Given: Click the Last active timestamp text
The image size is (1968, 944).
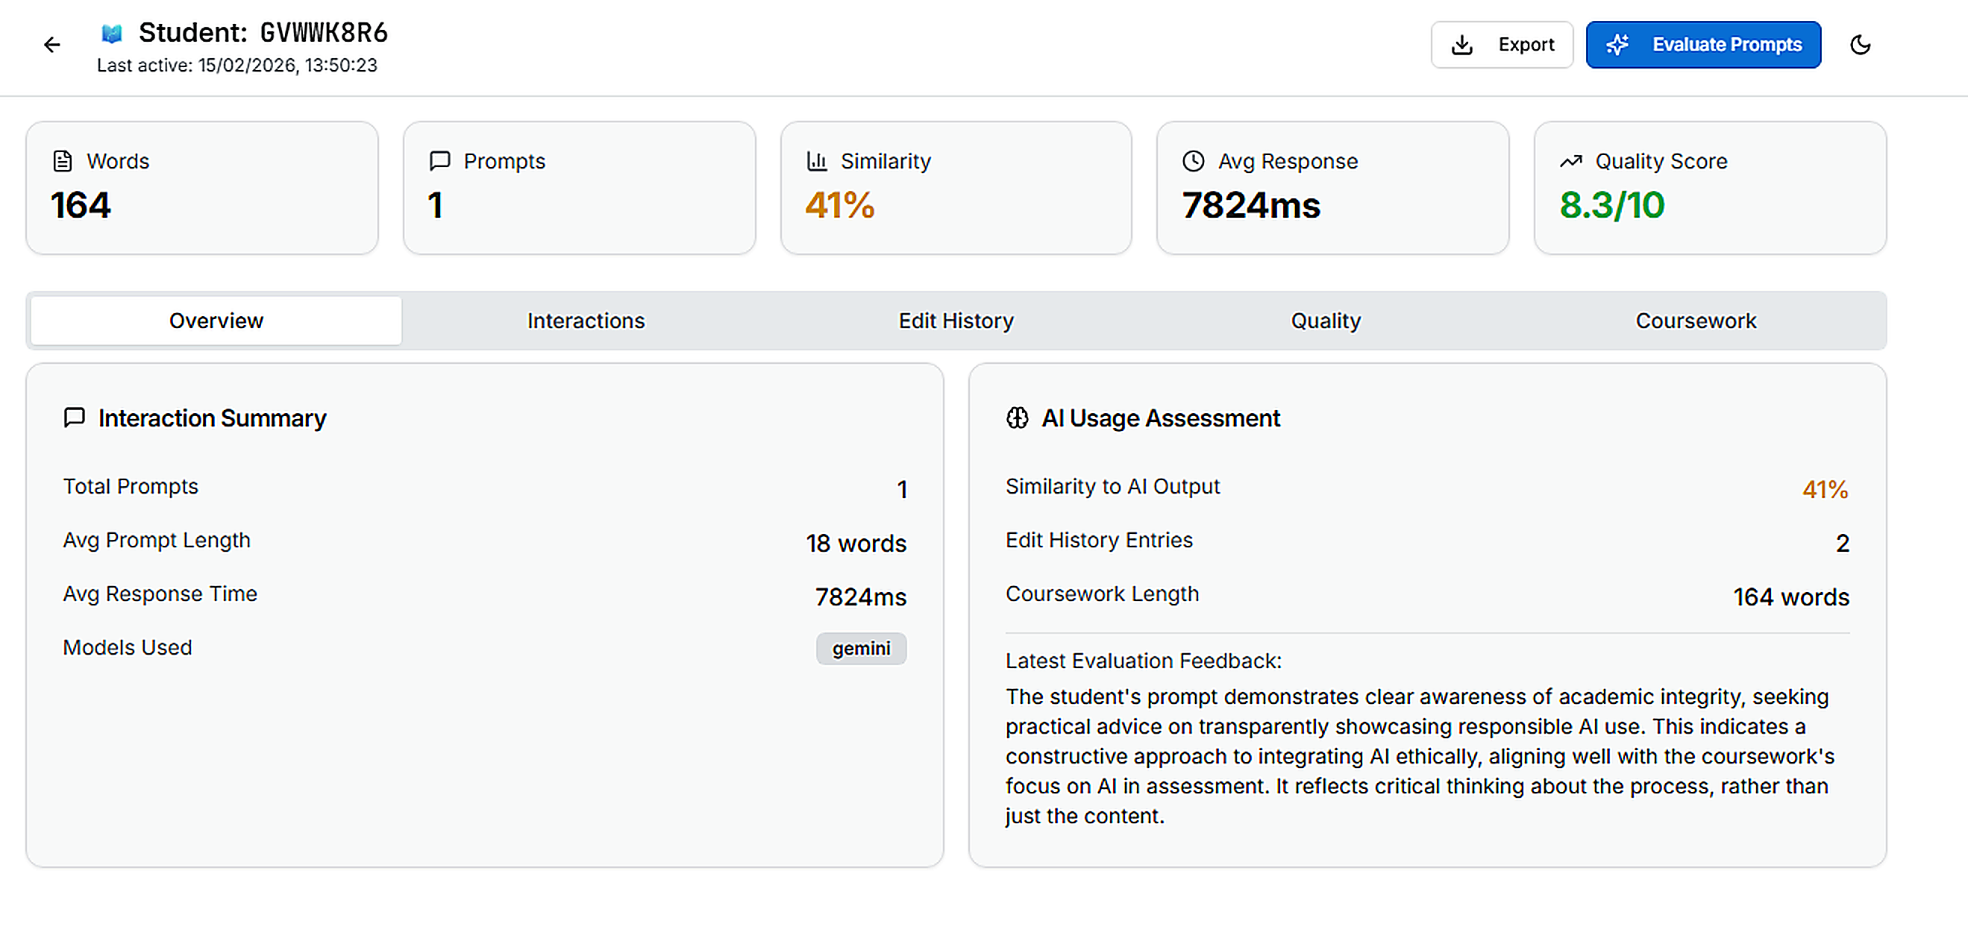Looking at the screenshot, I should [236, 66].
